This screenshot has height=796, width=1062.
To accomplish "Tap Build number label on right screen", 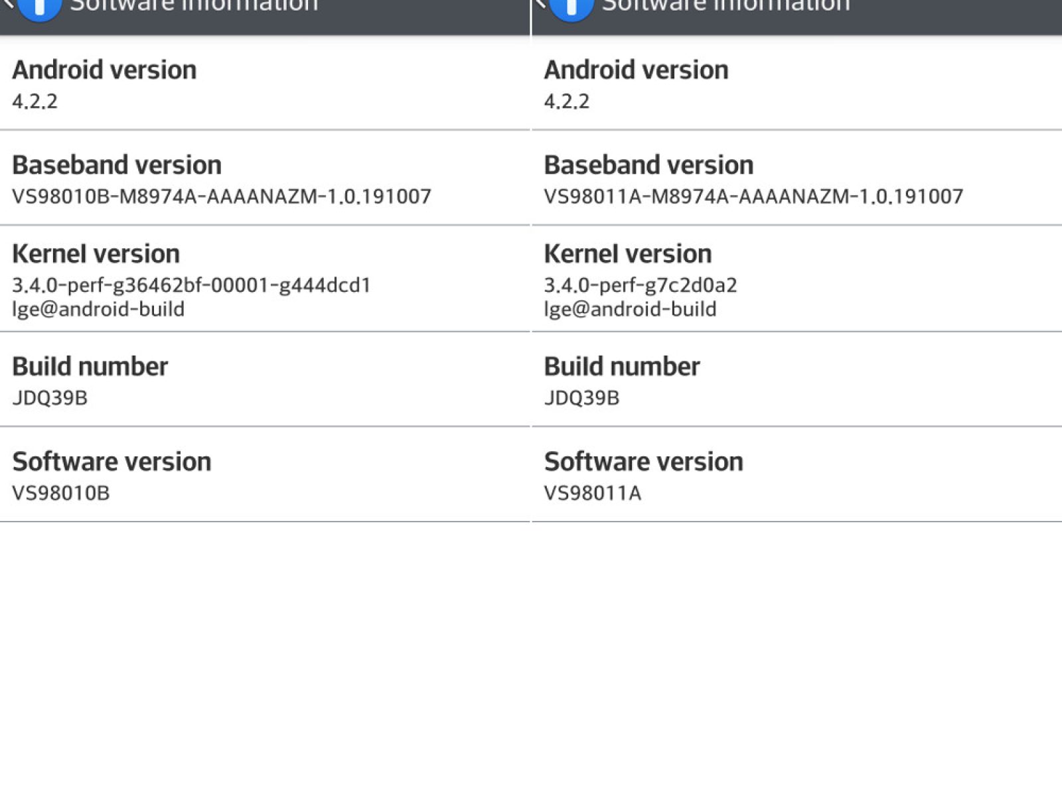I will click(x=622, y=366).
